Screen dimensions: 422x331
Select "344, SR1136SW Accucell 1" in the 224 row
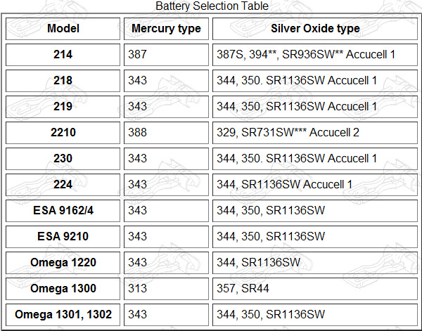[x=315, y=185]
